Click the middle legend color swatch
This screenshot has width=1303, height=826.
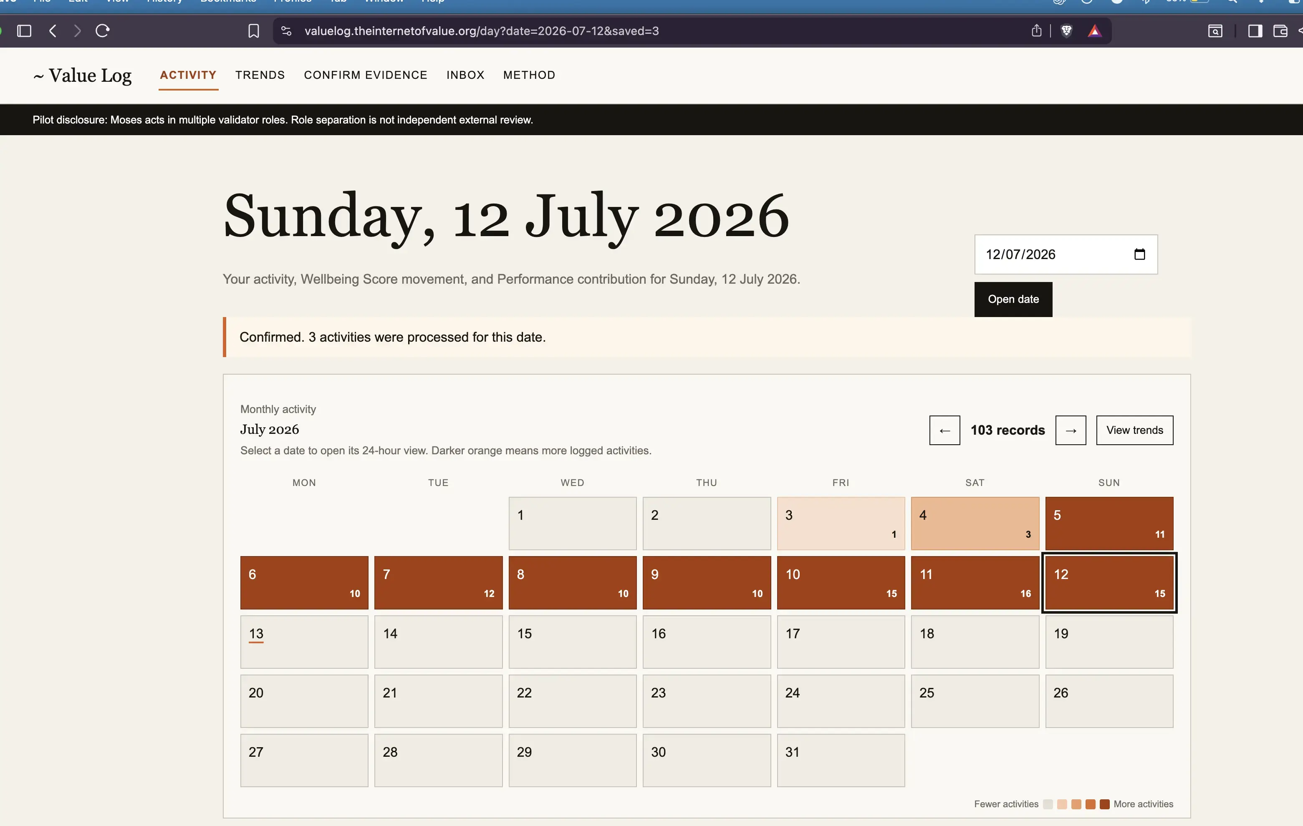pyautogui.click(x=1076, y=804)
